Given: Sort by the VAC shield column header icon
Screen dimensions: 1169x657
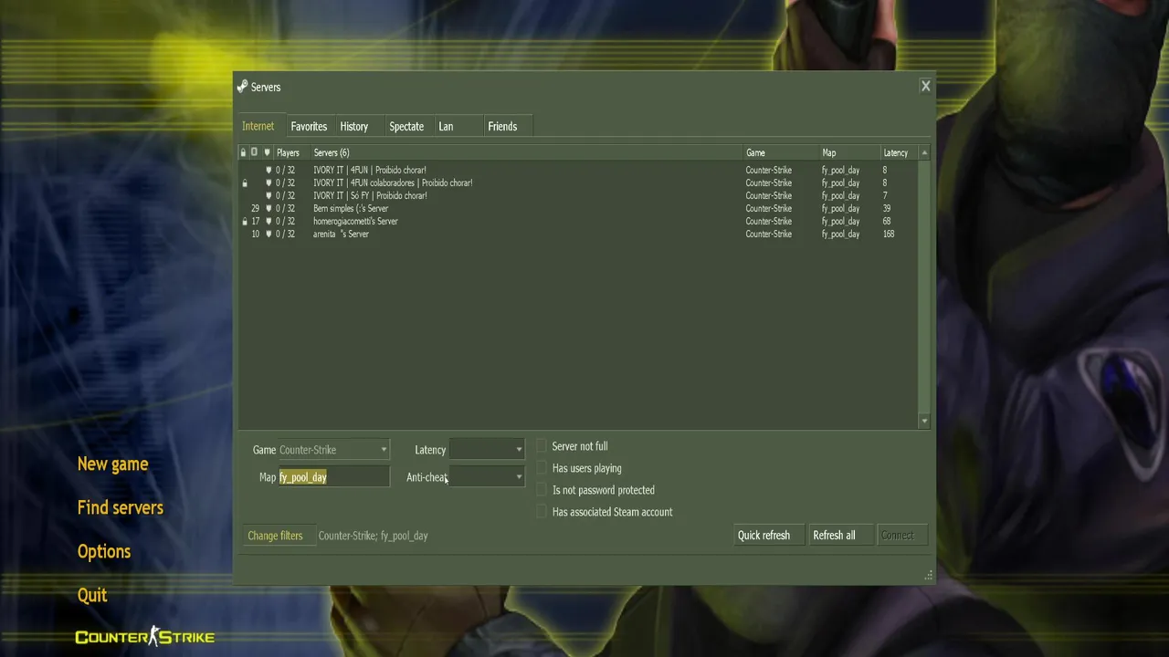Looking at the screenshot, I should point(267,152).
